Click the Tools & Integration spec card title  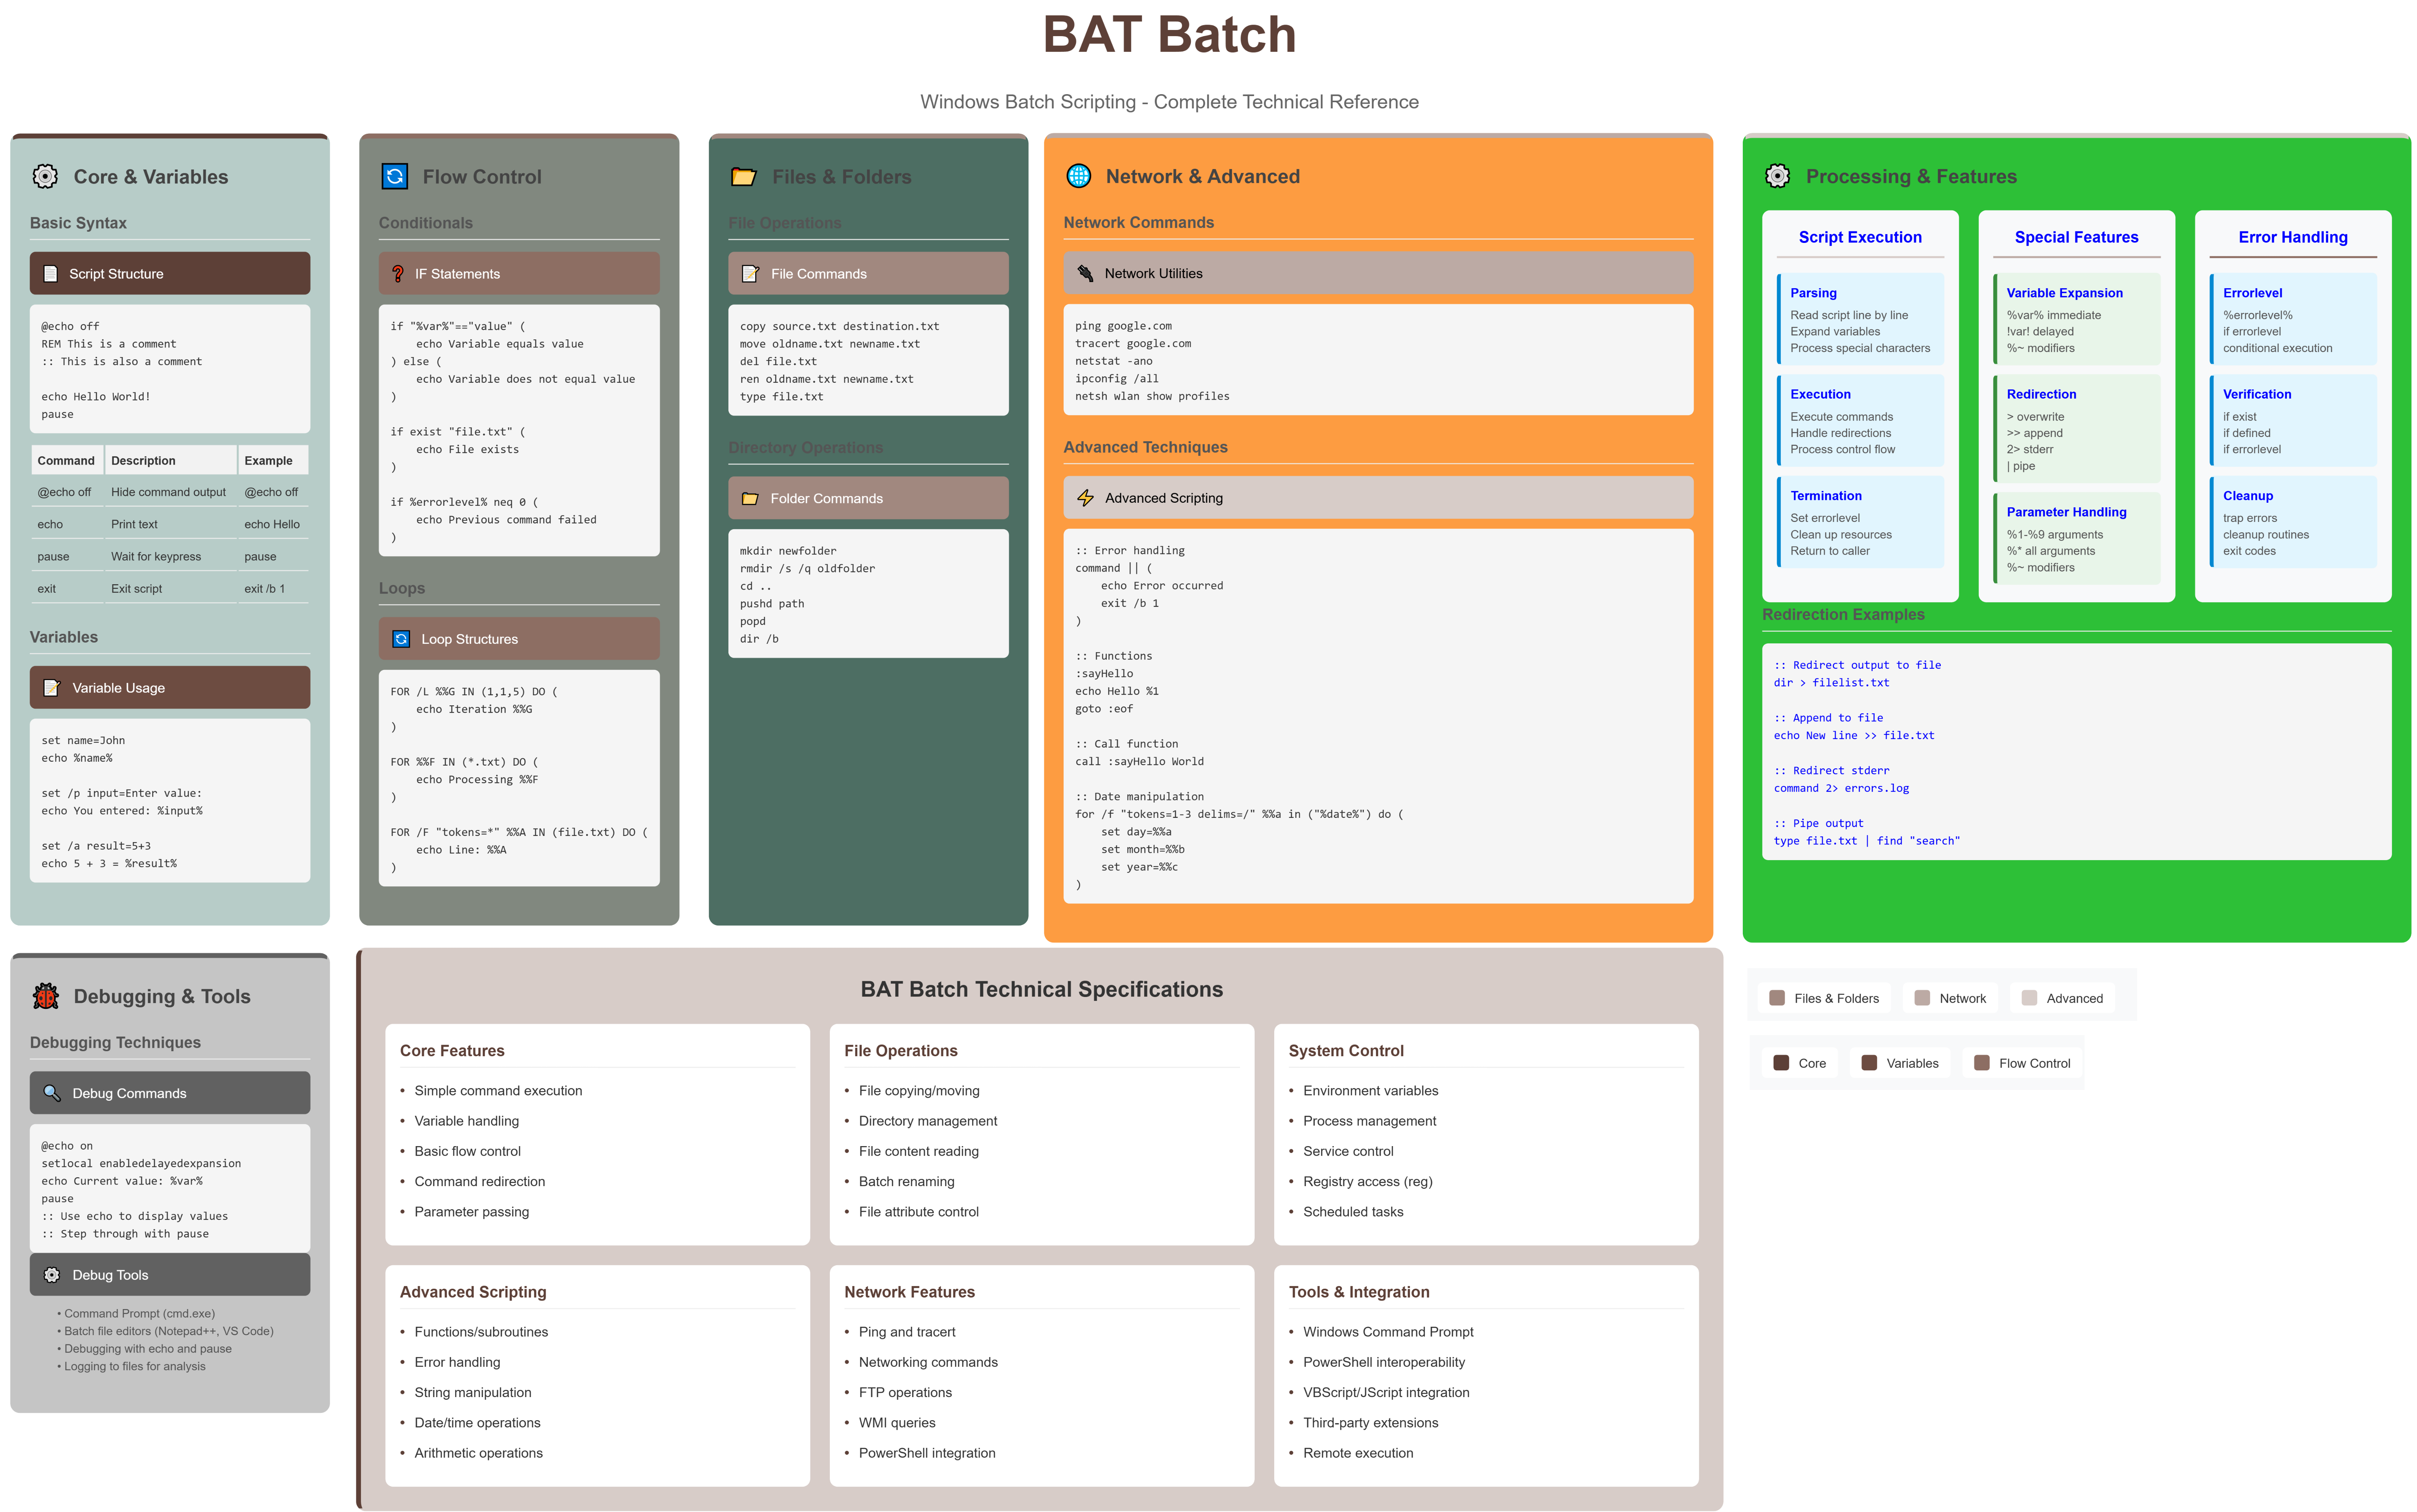(x=1359, y=1292)
